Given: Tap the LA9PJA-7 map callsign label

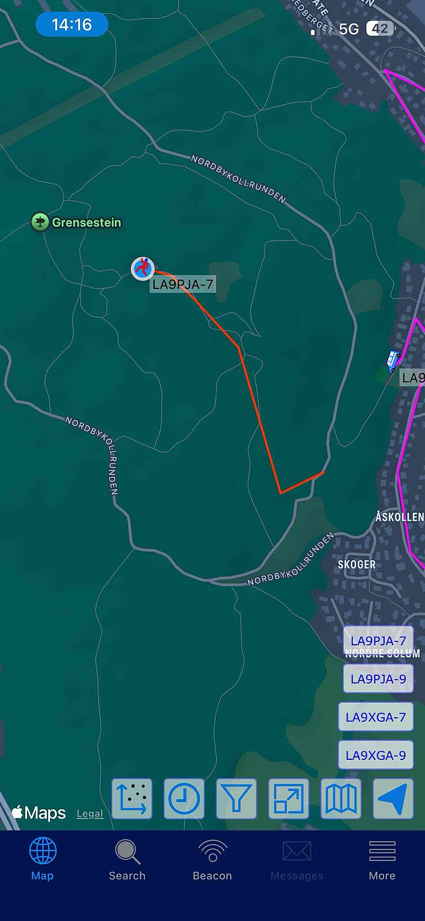Looking at the screenshot, I should (x=183, y=284).
